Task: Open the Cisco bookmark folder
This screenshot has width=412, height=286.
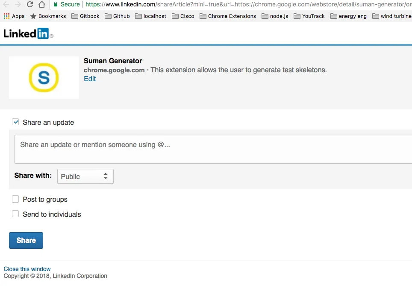Action: [183, 16]
